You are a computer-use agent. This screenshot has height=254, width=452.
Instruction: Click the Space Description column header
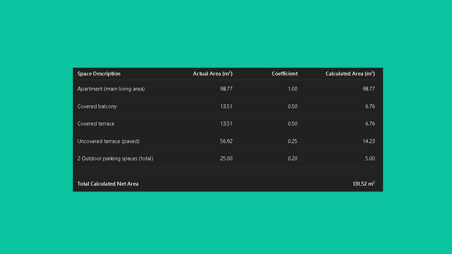pos(99,74)
